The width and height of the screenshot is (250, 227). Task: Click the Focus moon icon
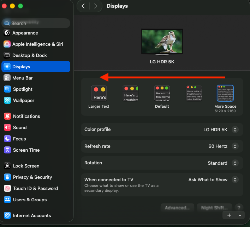pos(7,139)
